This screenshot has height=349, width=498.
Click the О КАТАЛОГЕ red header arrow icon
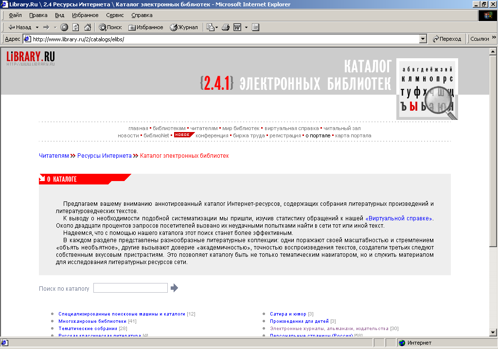pos(42,179)
